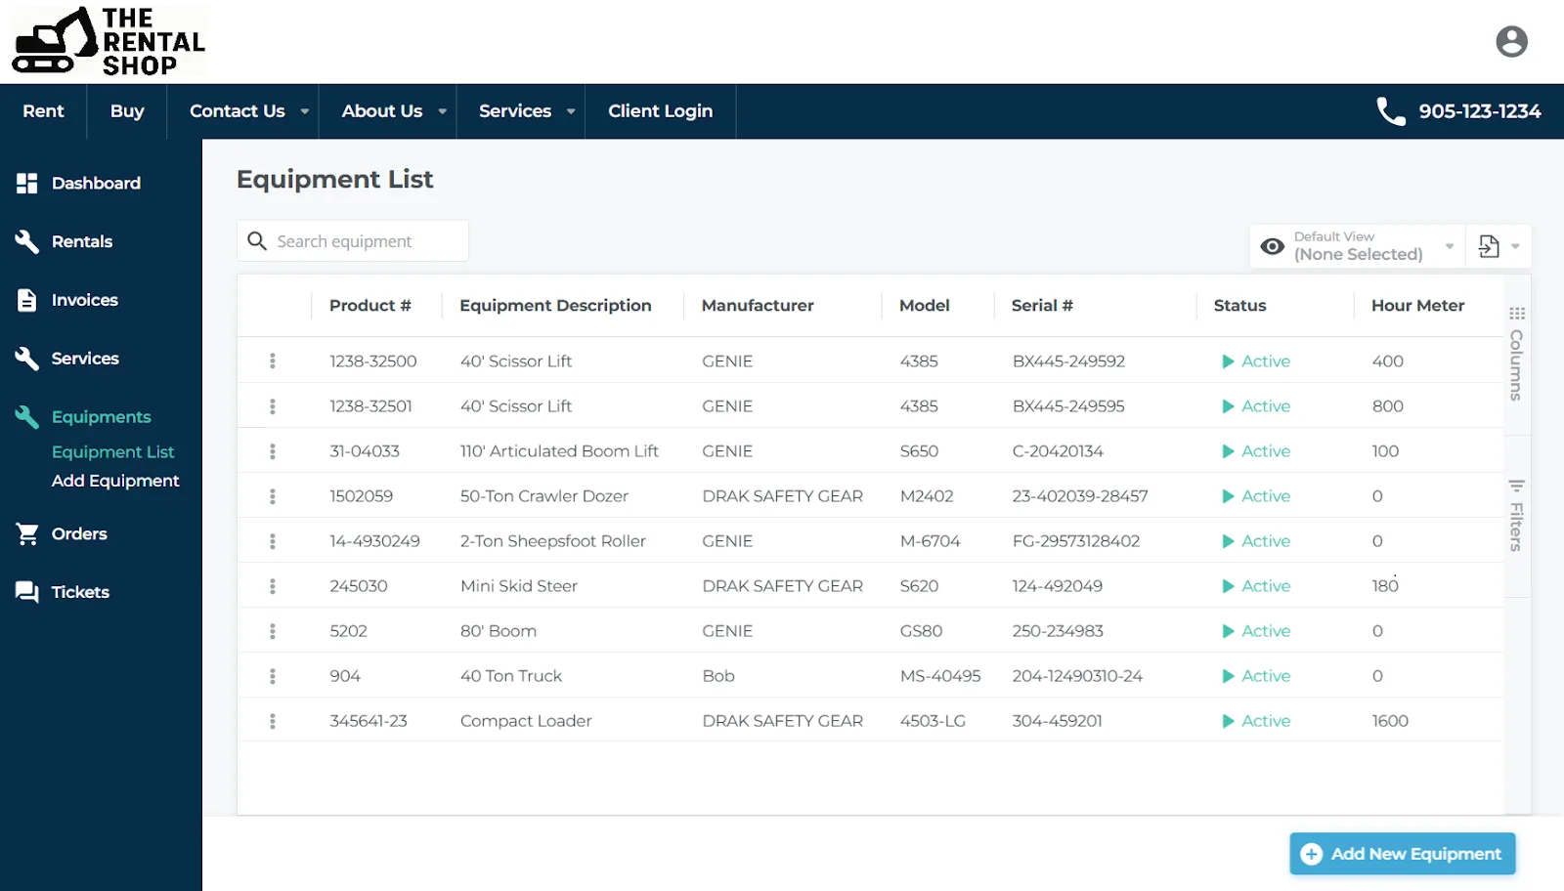Open the Add Equipment sidebar link
Screen dimensions: 1564x891
pos(115,481)
